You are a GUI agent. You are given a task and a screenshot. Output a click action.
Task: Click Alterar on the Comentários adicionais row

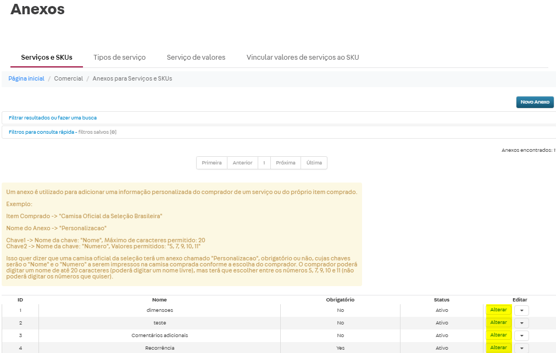coord(498,335)
